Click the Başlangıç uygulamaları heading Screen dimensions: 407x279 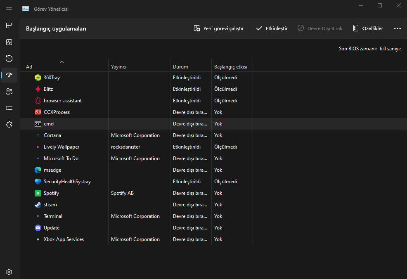(x=56, y=28)
